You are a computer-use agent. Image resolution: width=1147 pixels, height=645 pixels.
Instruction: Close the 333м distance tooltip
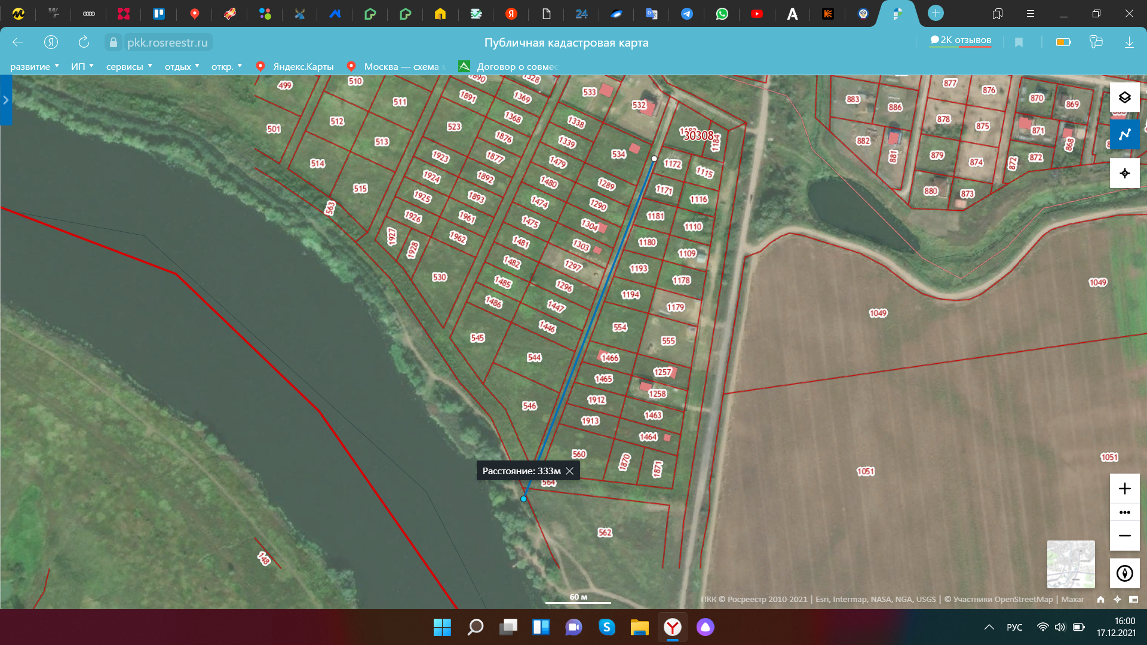point(570,471)
